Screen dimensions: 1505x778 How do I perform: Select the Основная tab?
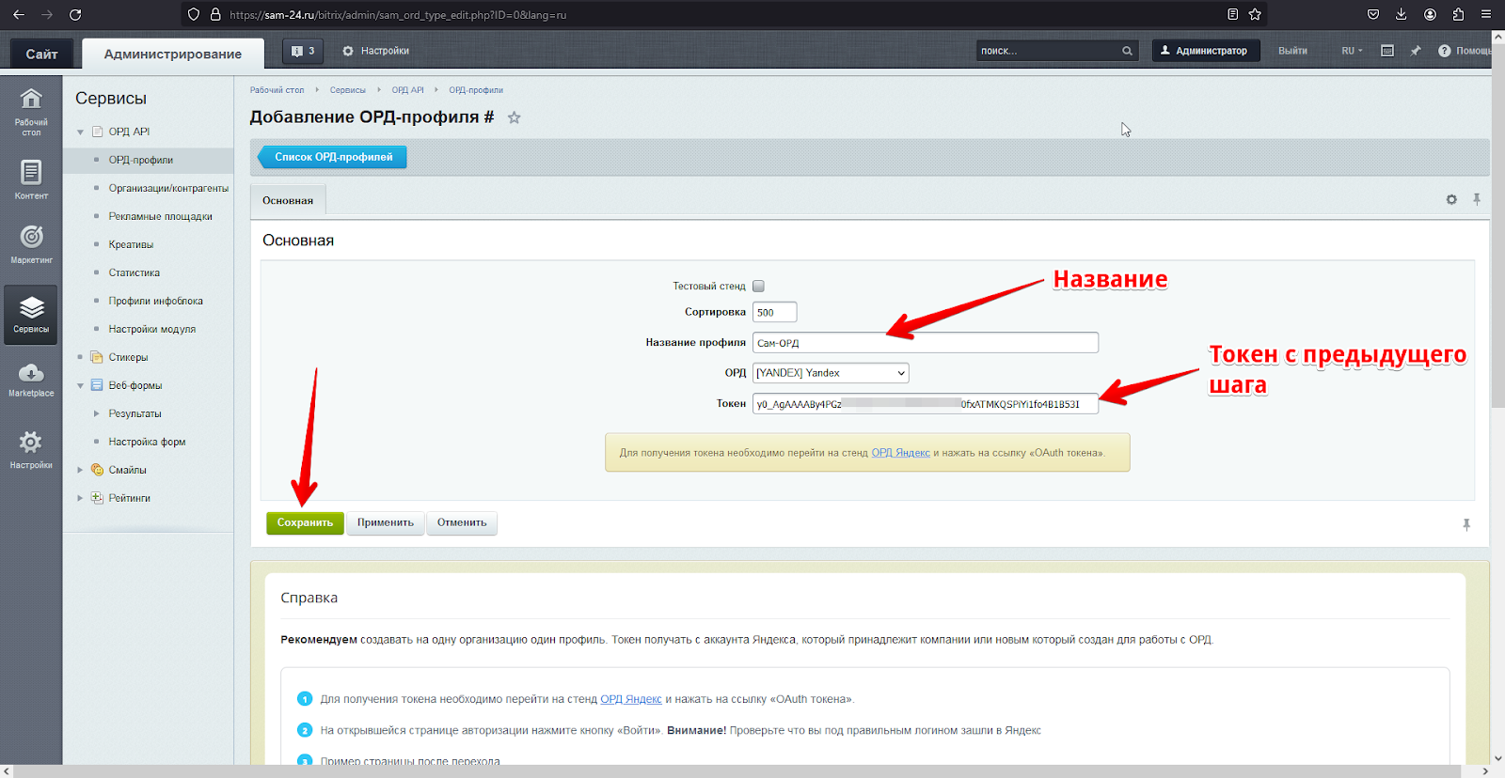click(288, 200)
